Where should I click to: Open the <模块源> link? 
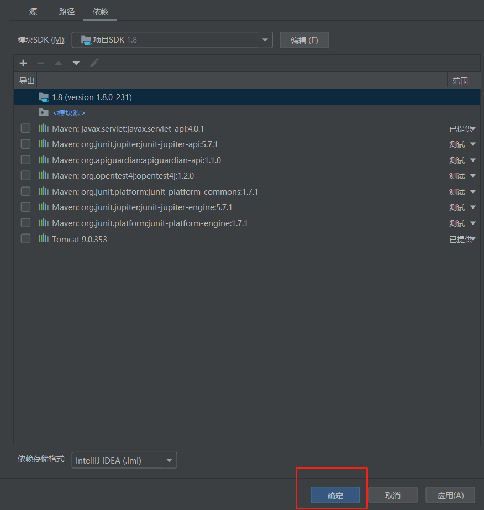(x=69, y=113)
